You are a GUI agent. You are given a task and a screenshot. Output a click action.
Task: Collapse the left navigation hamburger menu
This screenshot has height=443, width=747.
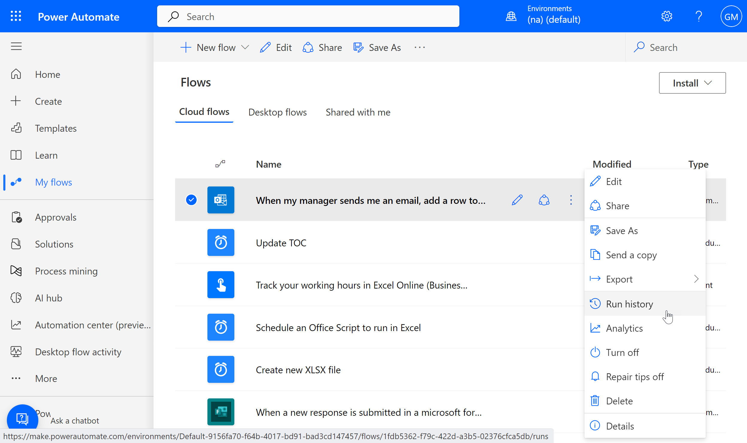coord(16,46)
